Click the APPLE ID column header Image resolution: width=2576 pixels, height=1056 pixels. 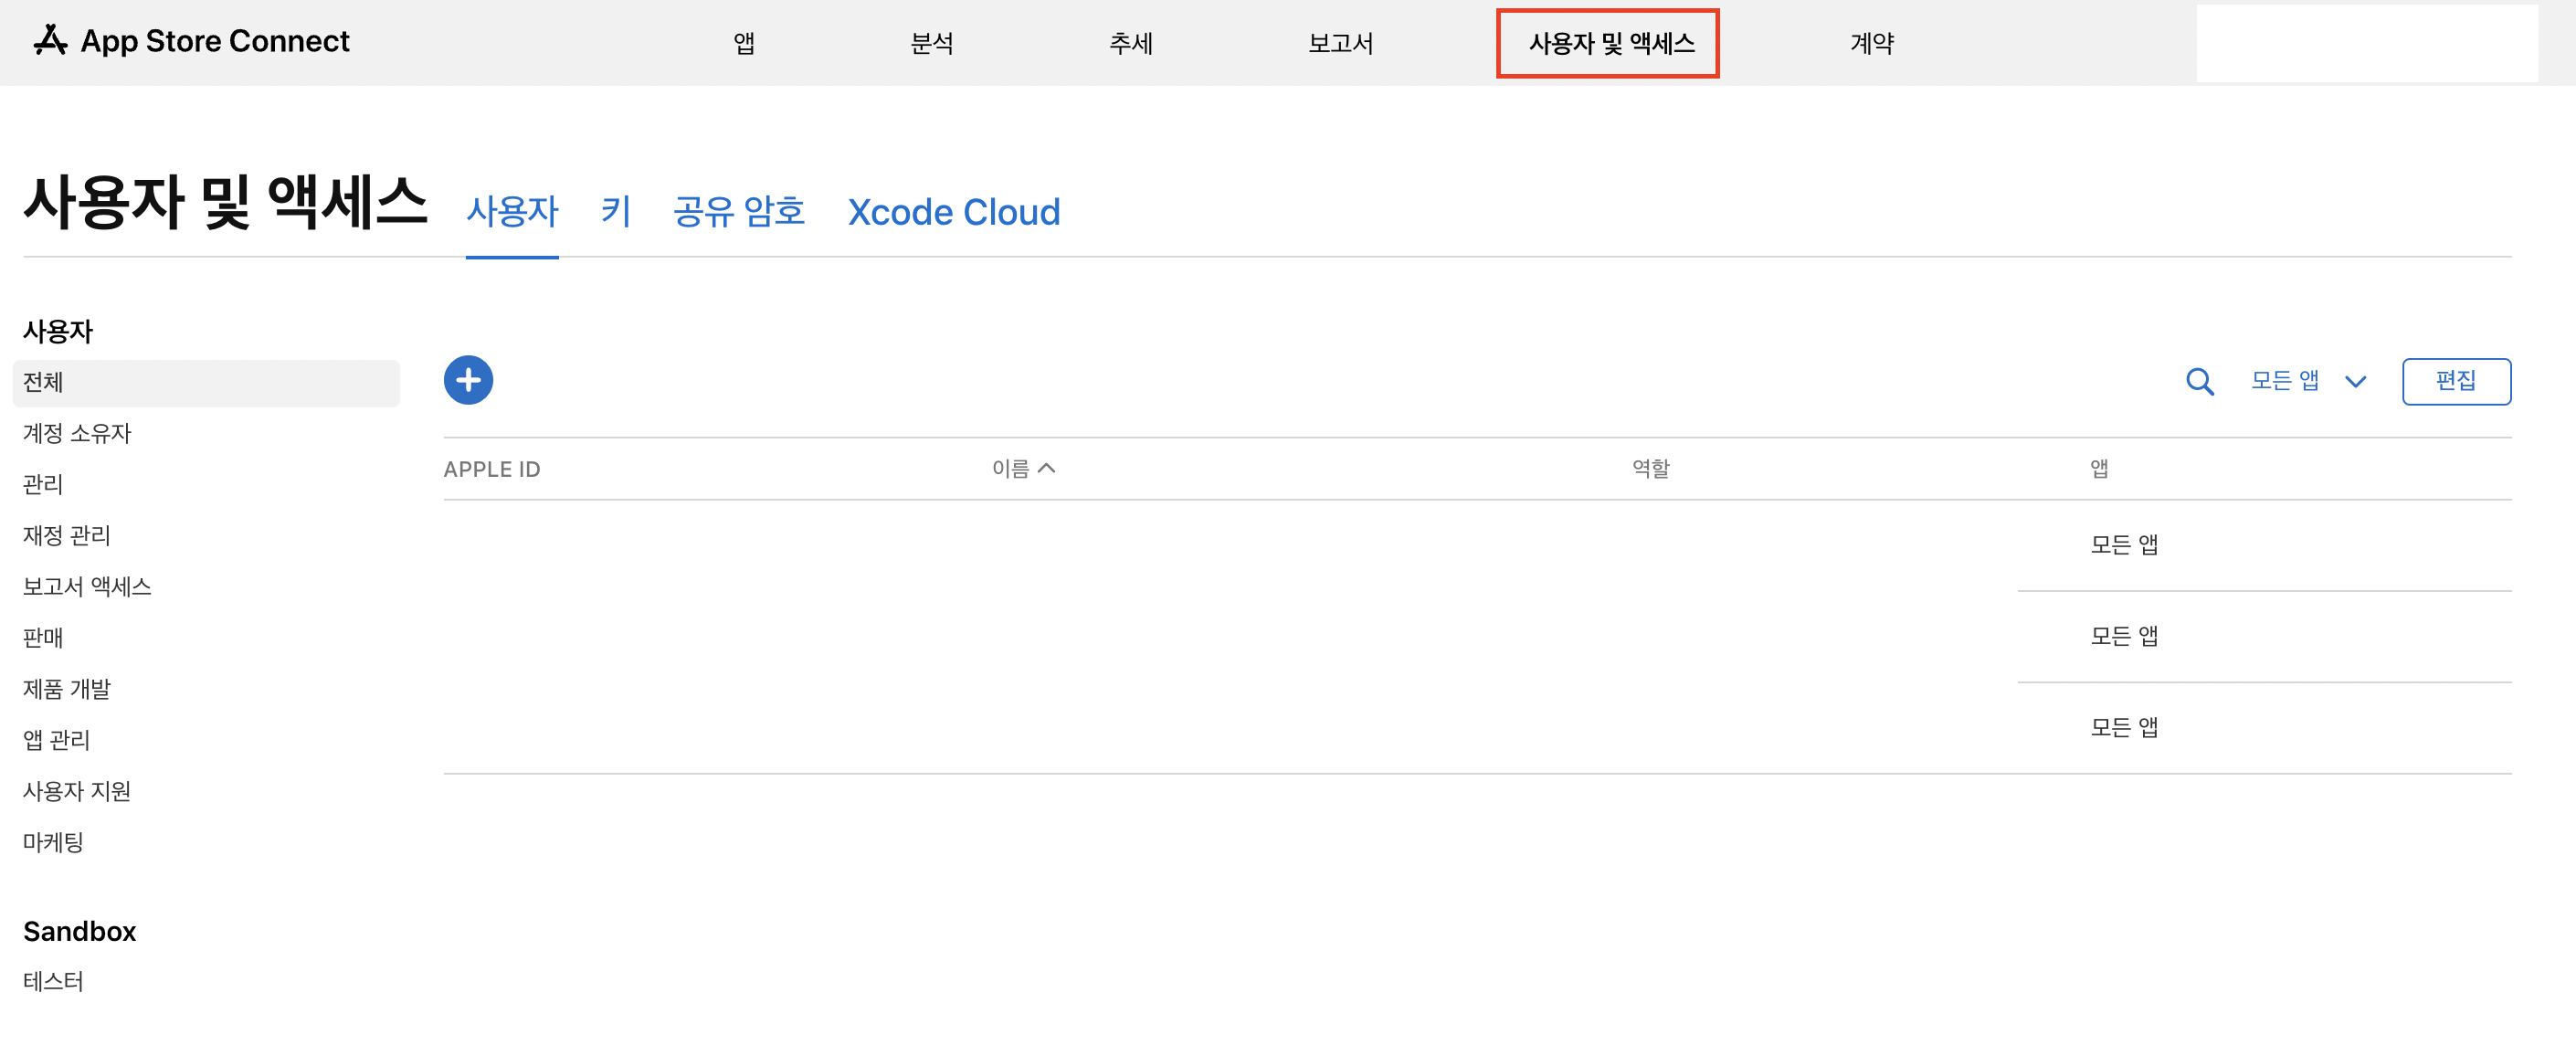click(491, 469)
